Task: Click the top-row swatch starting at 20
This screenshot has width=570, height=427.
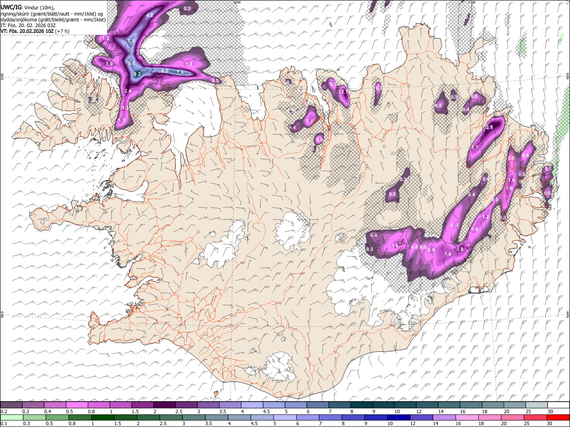Action: 515,405
